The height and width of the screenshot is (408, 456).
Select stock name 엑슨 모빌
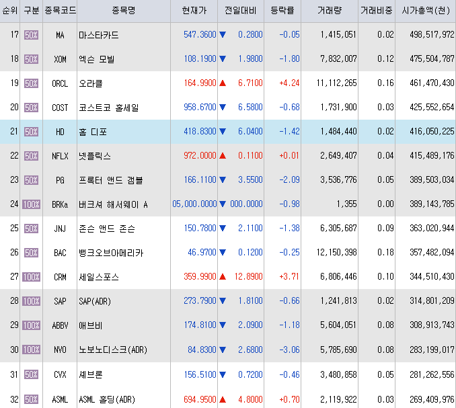click(97, 59)
